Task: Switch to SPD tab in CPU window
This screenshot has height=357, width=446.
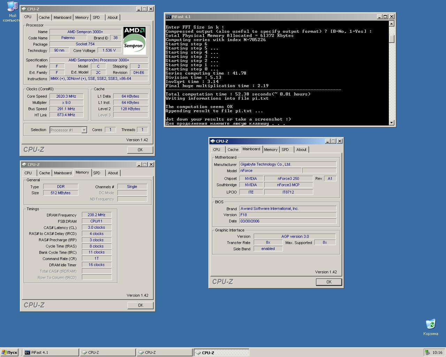Action: (x=97, y=17)
